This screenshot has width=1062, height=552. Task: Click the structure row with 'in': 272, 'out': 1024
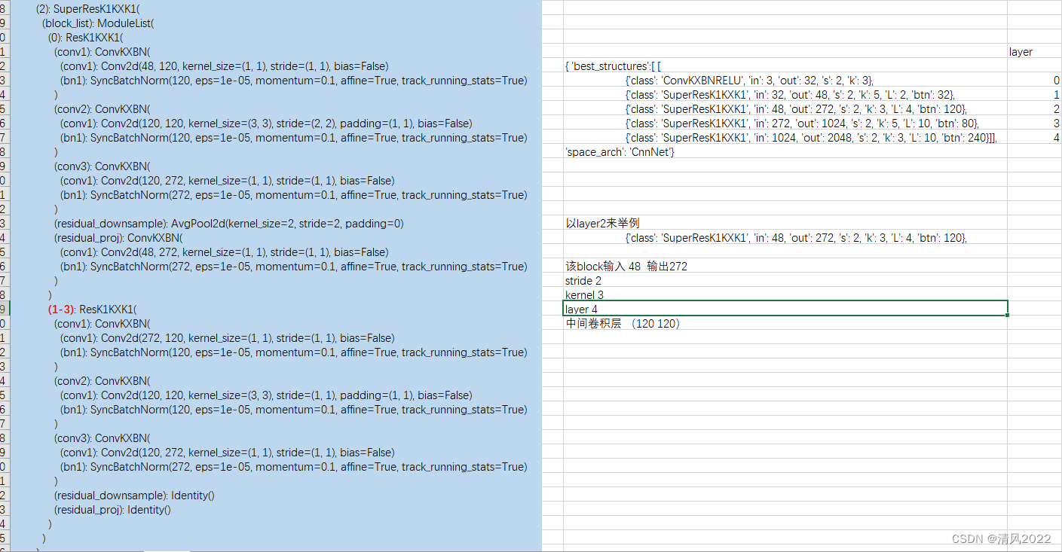pos(802,124)
